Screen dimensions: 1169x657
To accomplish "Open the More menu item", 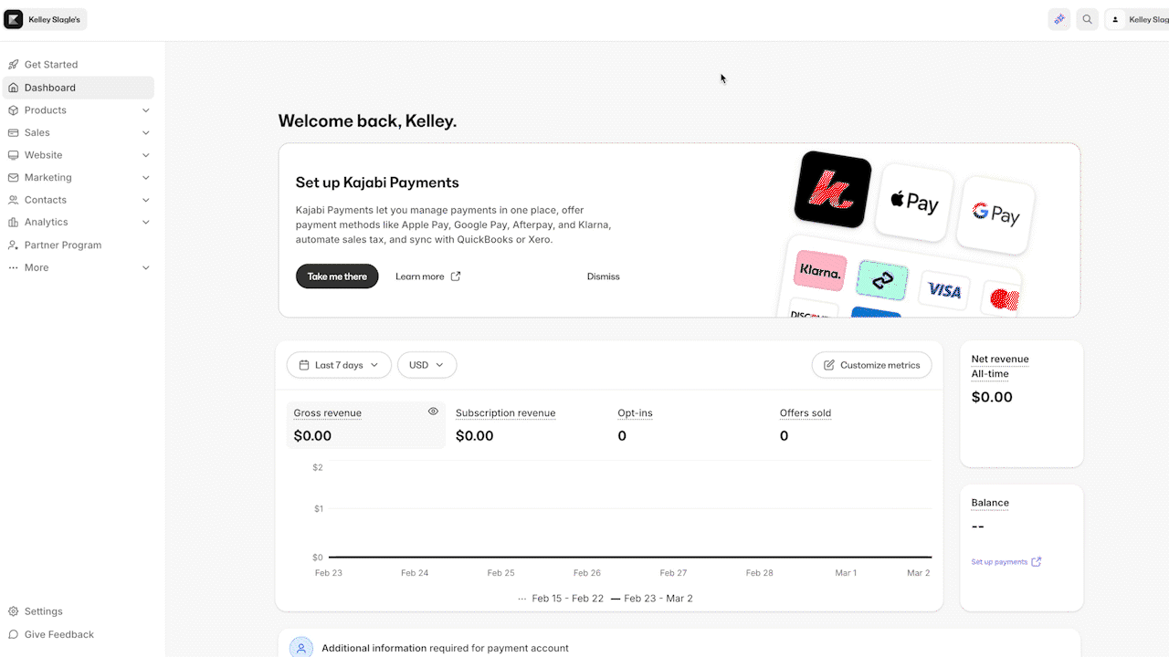I will [79, 267].
